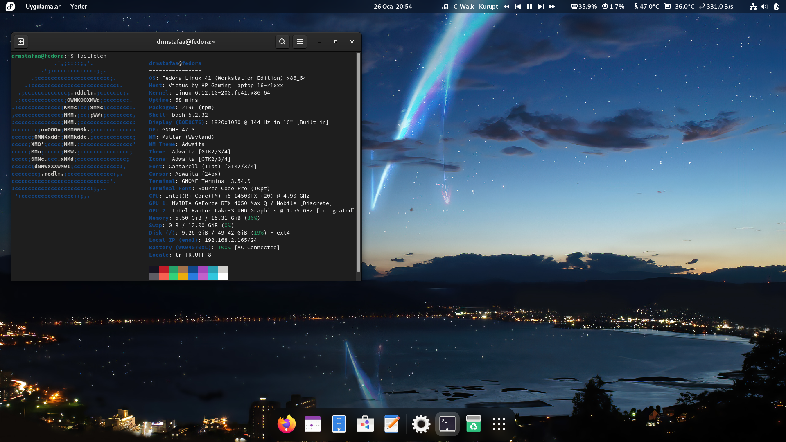
Task: Click the Display 1920x1080 @ 144 Hz line
Action: [x=239, y=122]
